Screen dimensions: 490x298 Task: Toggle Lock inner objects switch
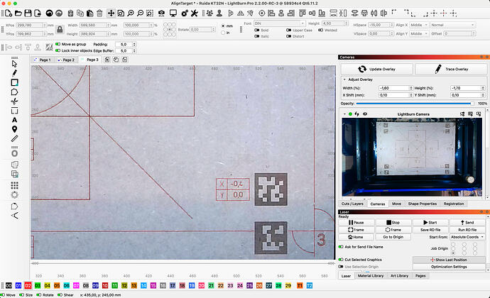tap(58, 50)
